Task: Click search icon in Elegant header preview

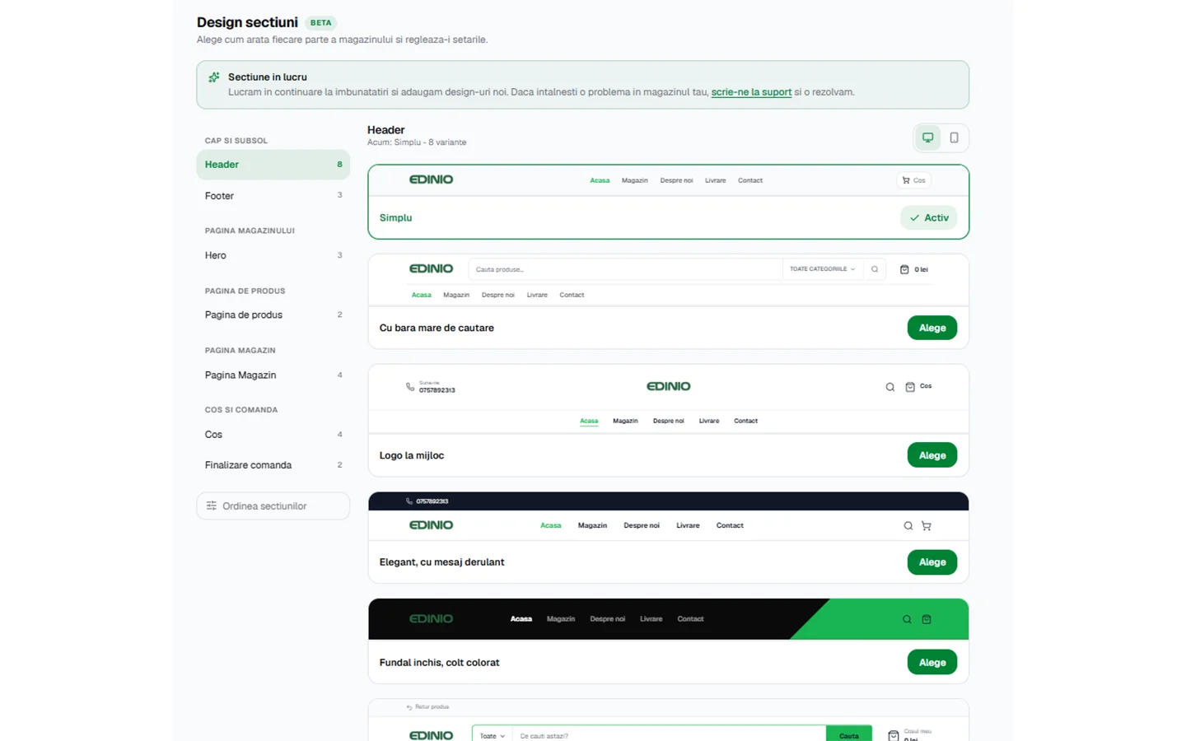Action: pos(908,525)
